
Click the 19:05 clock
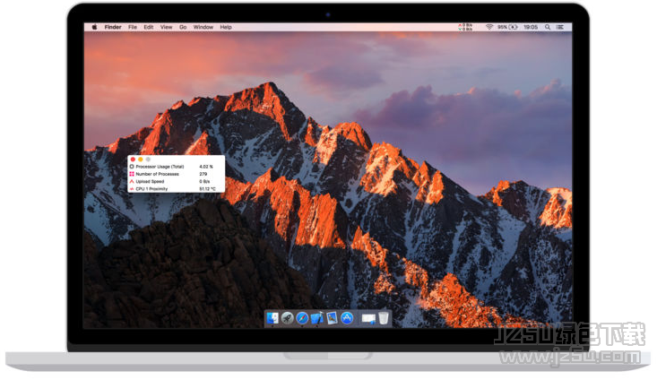click(x=531, y=27)
